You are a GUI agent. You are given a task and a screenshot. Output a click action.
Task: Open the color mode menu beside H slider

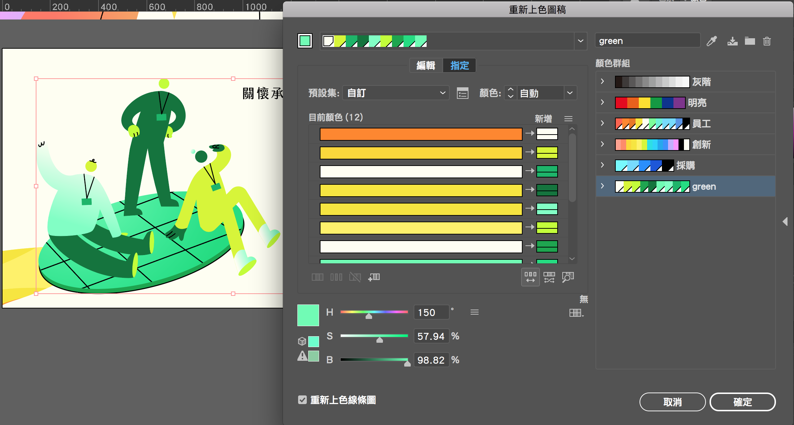pyautogui.click(x=475, y=312)
